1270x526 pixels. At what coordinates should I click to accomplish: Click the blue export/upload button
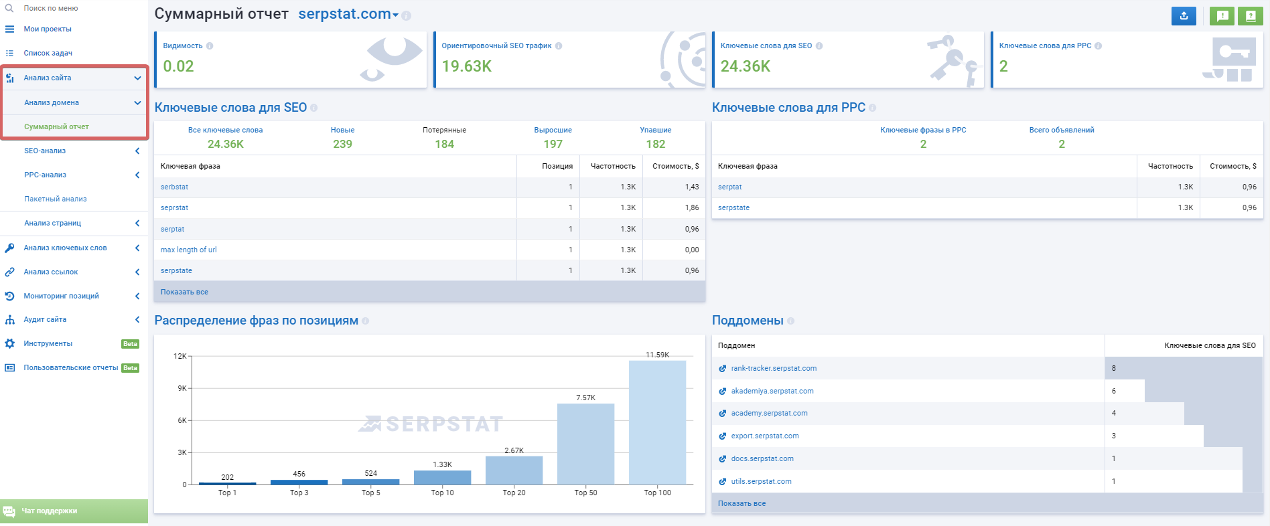click(1184, 16)
